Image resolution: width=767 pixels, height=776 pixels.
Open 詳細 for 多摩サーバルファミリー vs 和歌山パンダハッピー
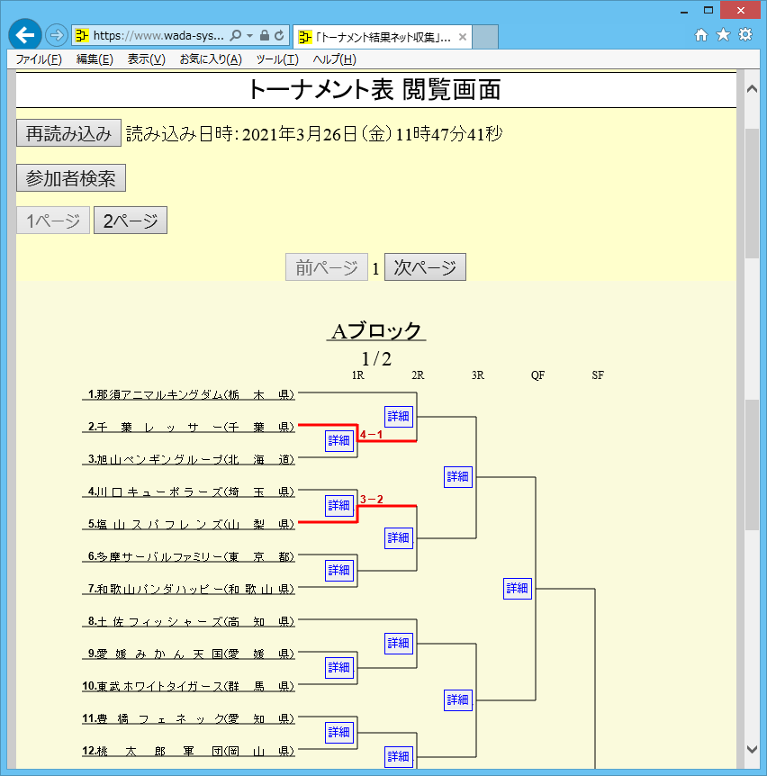339,570
